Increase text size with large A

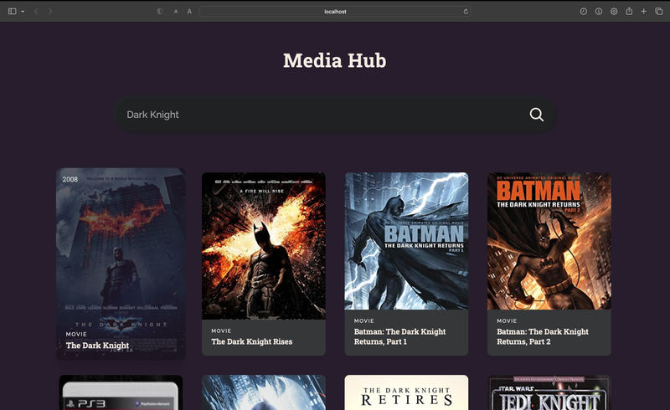(x=189, y=11)
